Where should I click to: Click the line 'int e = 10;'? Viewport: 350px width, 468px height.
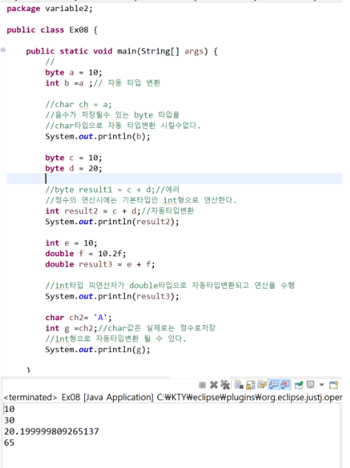(71, 243)
